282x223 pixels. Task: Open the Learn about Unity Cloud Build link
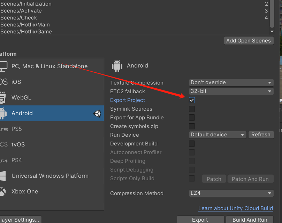tap(236, 208)
